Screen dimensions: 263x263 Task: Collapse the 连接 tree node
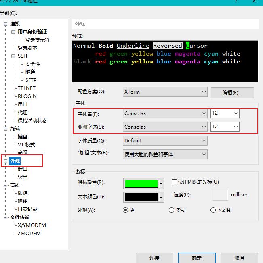coord(5,24)
